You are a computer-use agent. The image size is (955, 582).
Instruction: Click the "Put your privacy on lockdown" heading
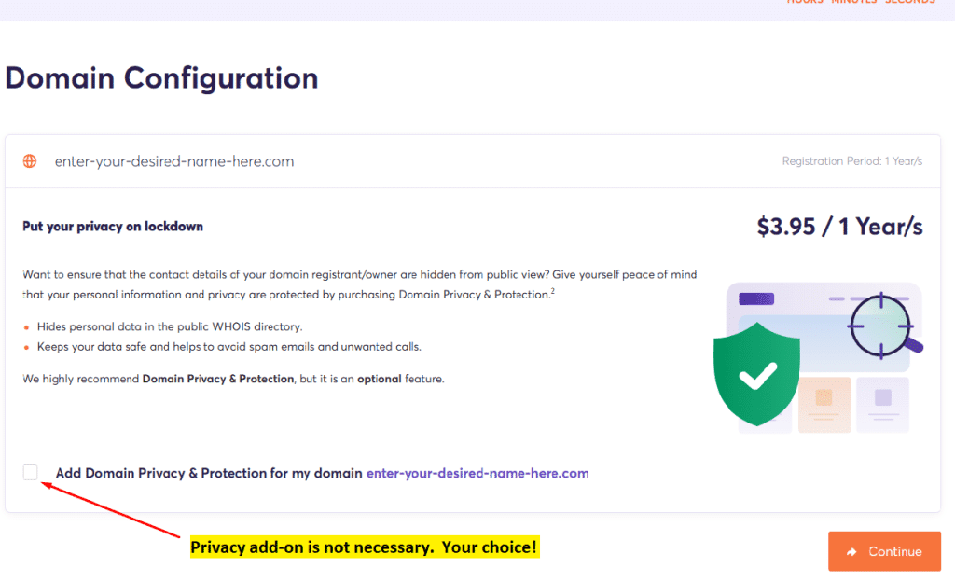click(113, 227)
